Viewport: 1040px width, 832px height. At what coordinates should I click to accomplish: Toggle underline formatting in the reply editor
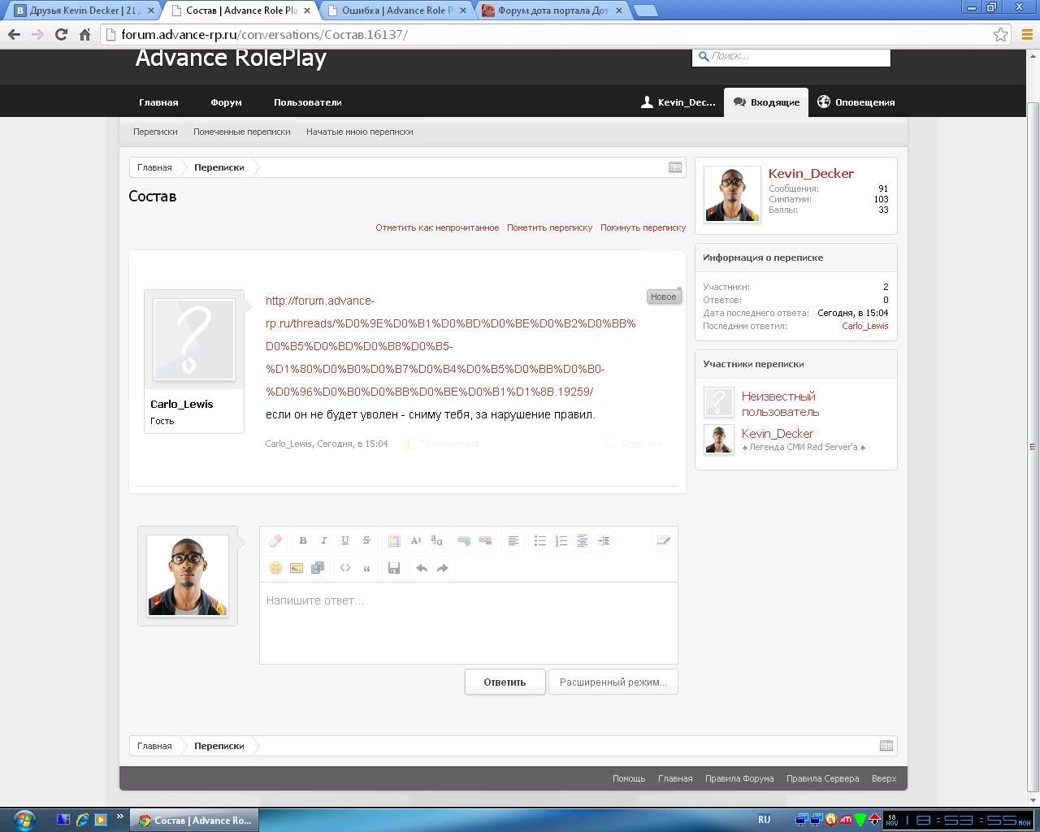click(x=345, y=541)
